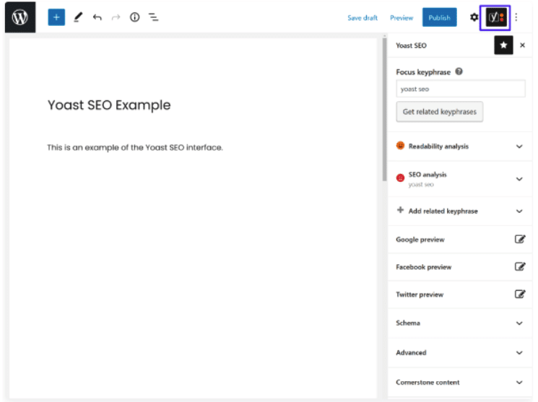
Task: Open the Google preview editor
Action: (519, 240)
